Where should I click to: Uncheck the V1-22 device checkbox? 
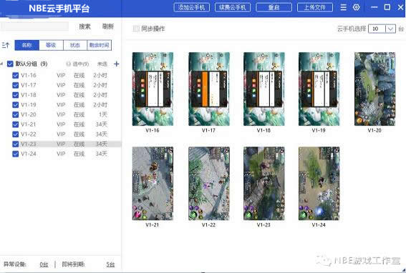tap(16, 134)
